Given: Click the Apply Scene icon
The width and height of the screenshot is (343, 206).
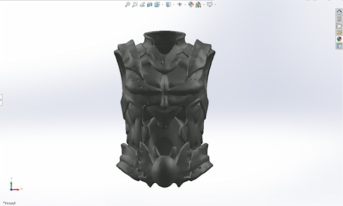Looking at the screenshot, I should click(198, 5).
